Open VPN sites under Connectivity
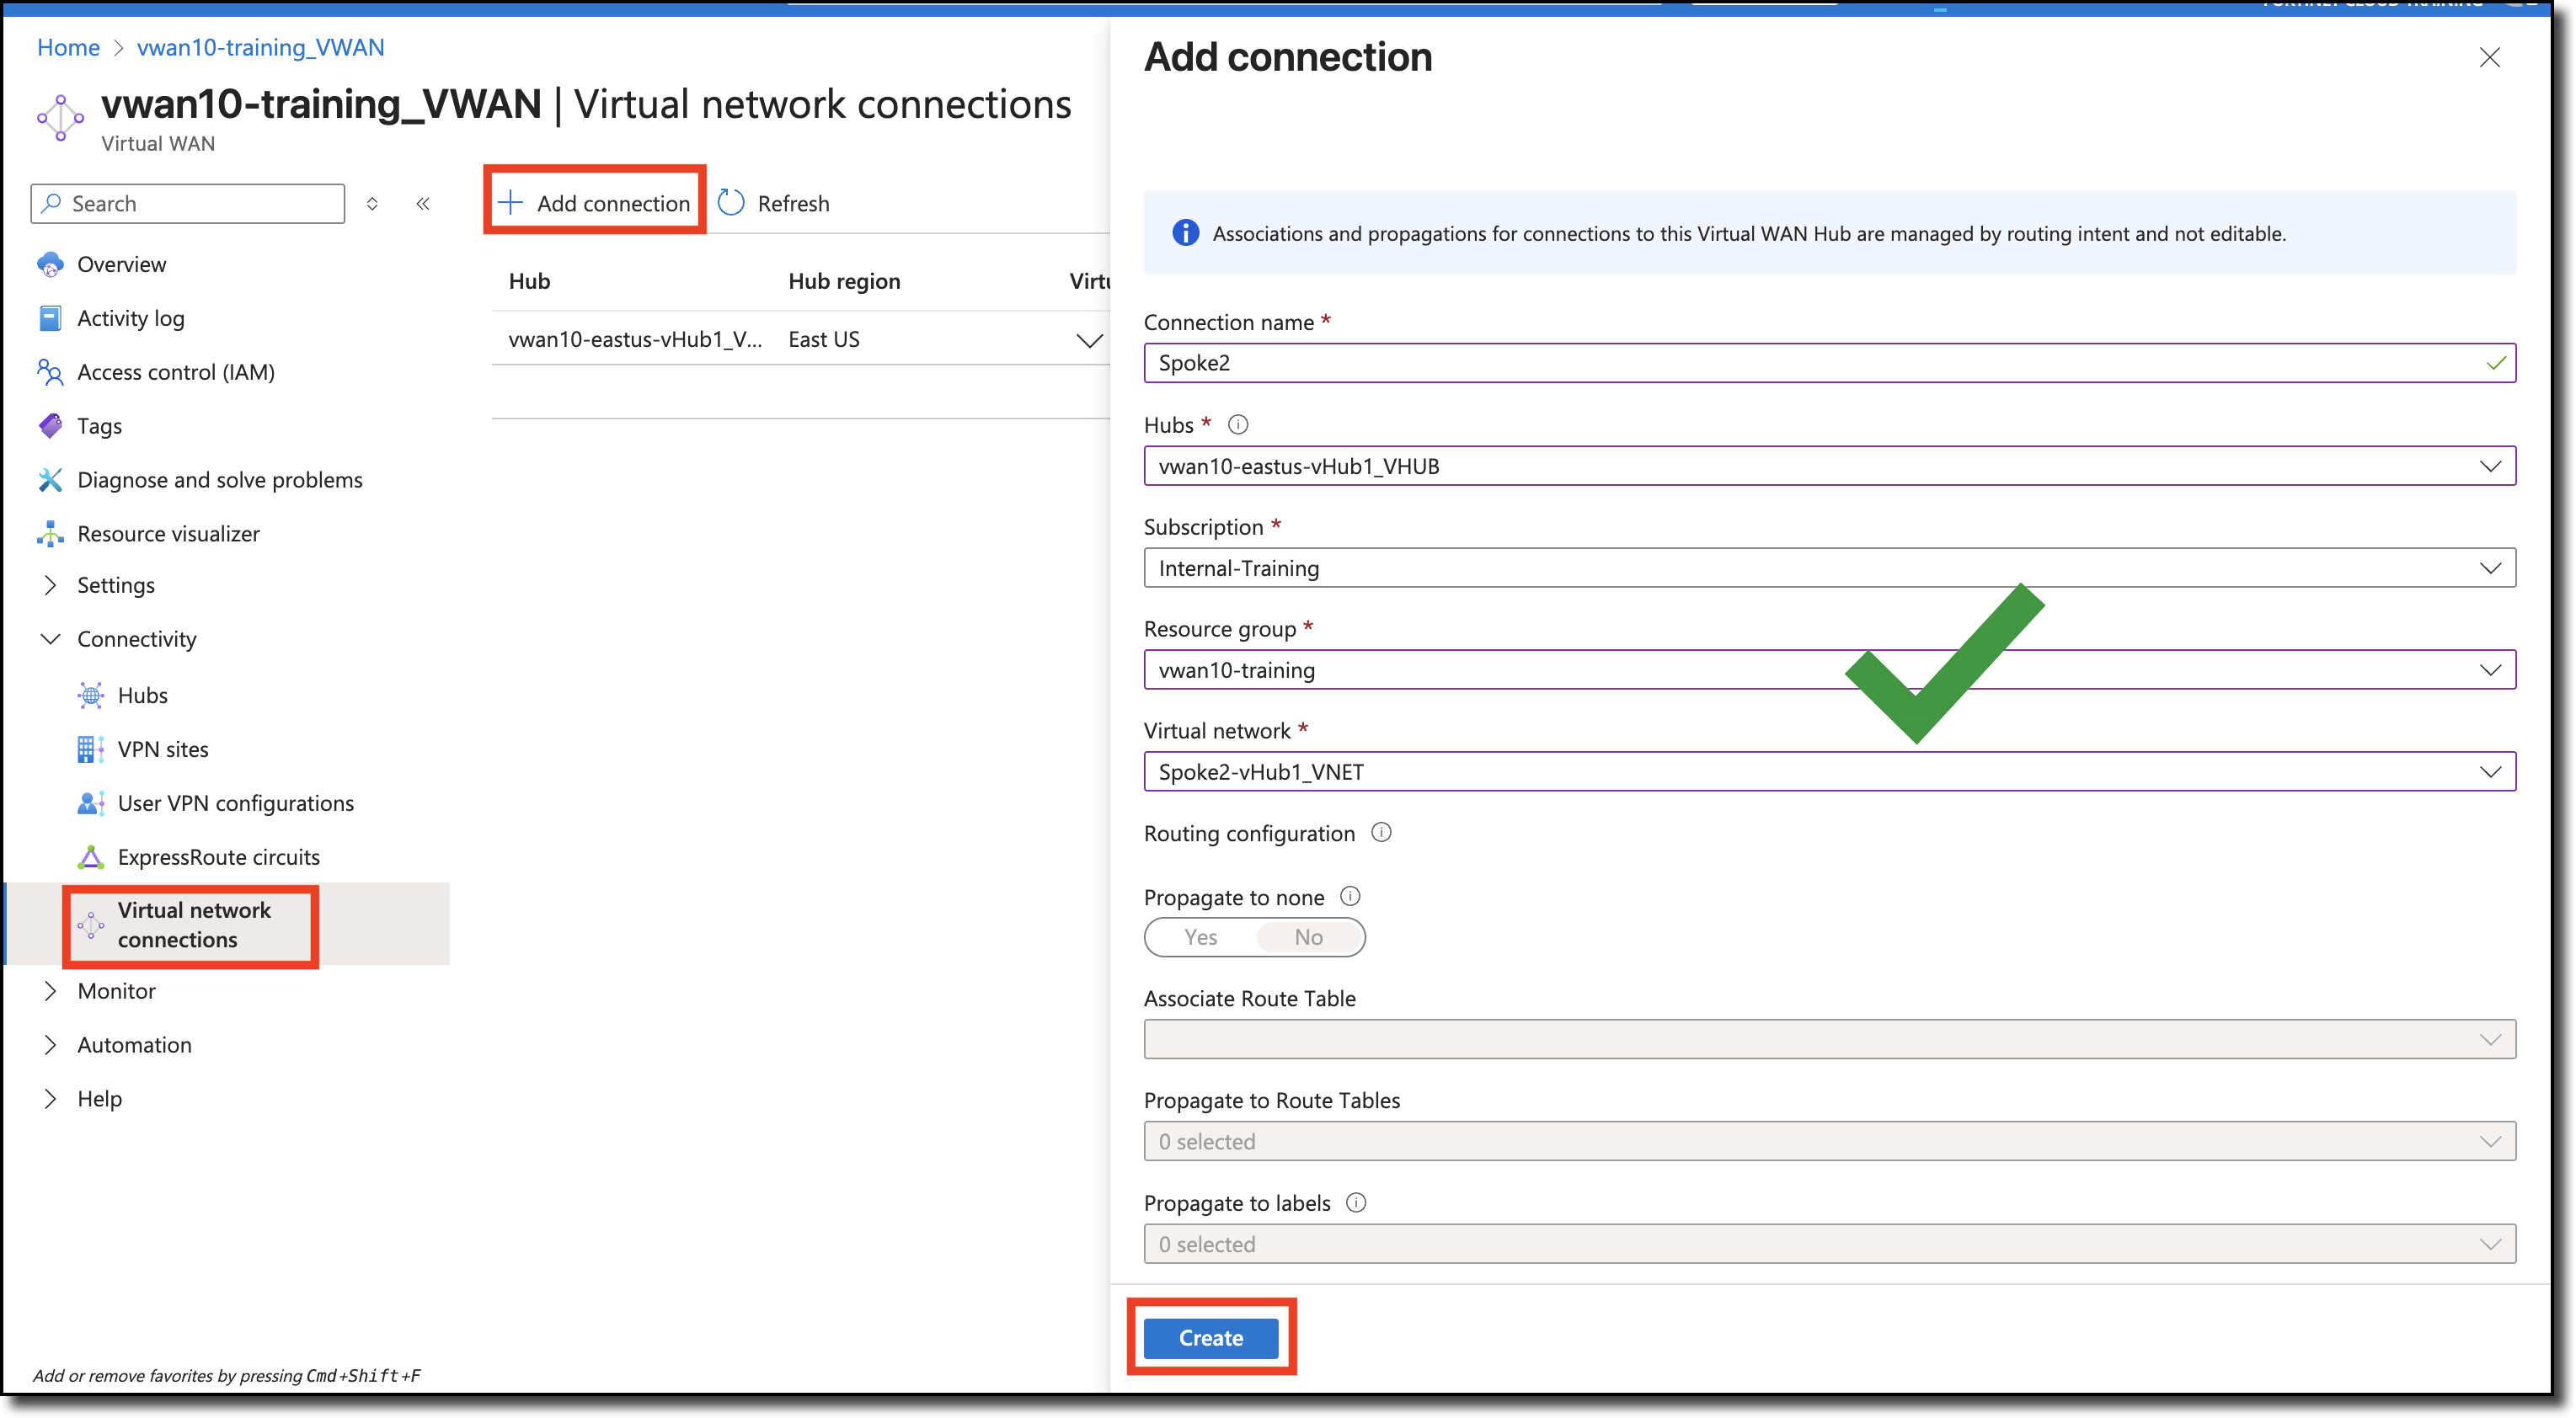 point(163,749)
